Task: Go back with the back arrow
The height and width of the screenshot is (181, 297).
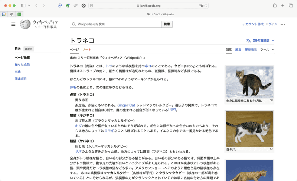Action: click(36, 6)
